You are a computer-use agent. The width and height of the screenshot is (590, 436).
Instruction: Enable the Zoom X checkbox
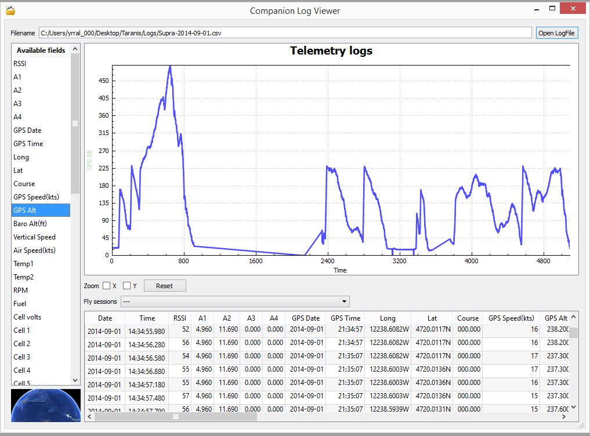coord(107,286)
